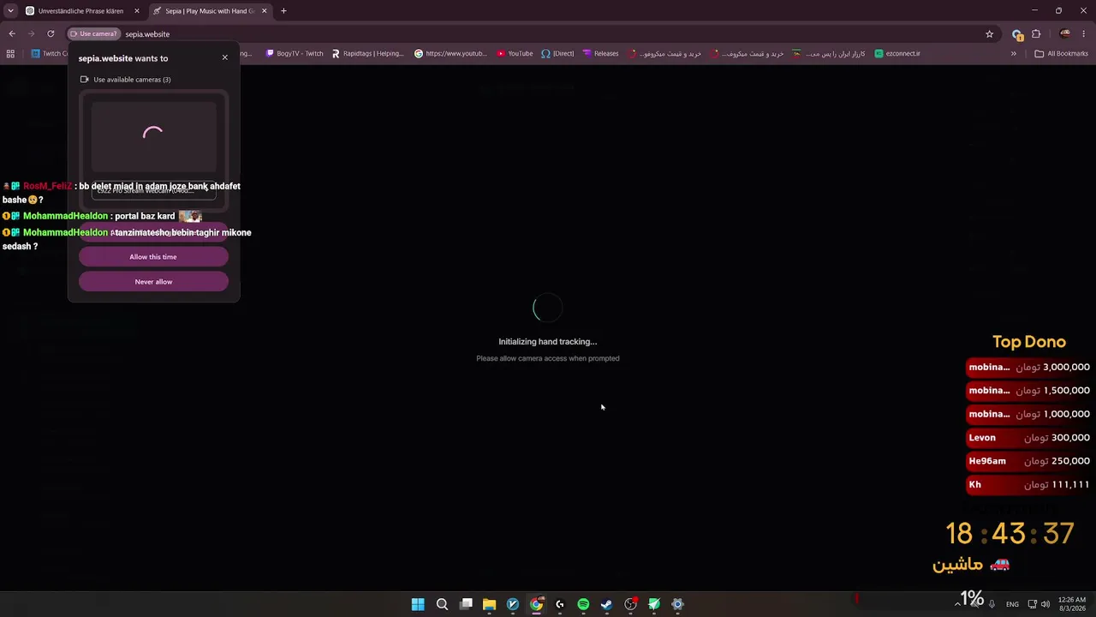Screen dimensions: 1096x617
Task: Click the ENG language indicator
Action: 1012,604
